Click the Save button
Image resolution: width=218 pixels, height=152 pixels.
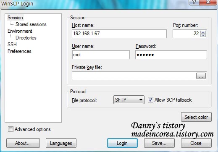(159, 143)
